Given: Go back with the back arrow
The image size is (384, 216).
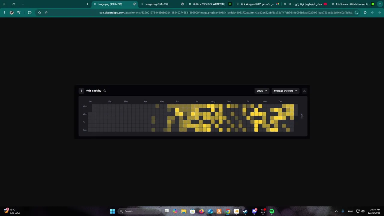Looking at the screenshot, I should [x=372, y=13].
